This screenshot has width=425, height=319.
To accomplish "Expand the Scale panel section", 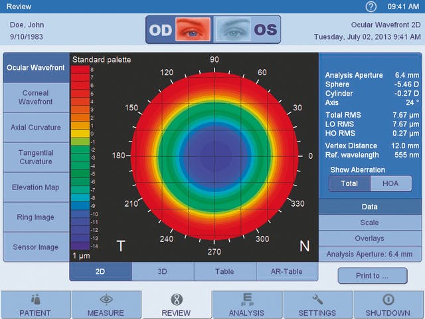I will (x=369, y=223).
